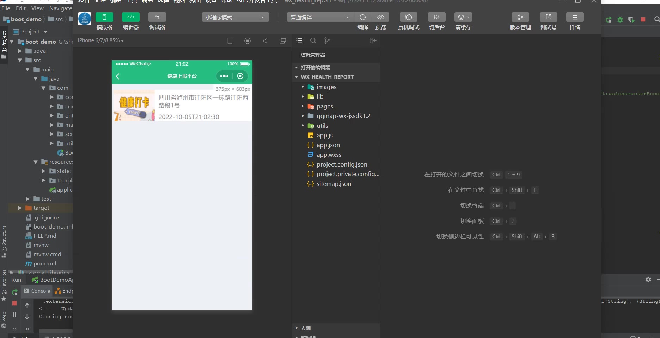Image resolution: width=660 pixels, height=338 pixels.
Task: Click the 预览 preview eye icon
Action: point(380,17)
